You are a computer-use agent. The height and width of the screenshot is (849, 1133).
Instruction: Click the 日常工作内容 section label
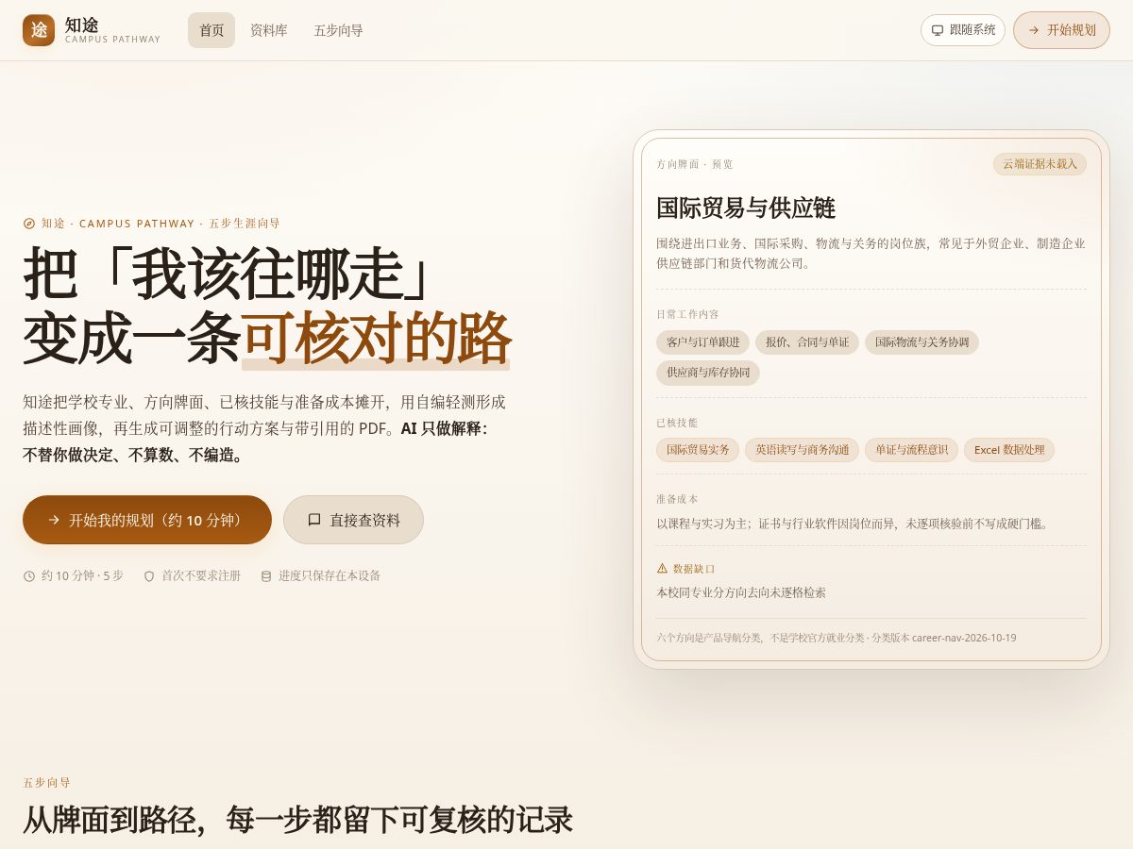tap(687, 314)
